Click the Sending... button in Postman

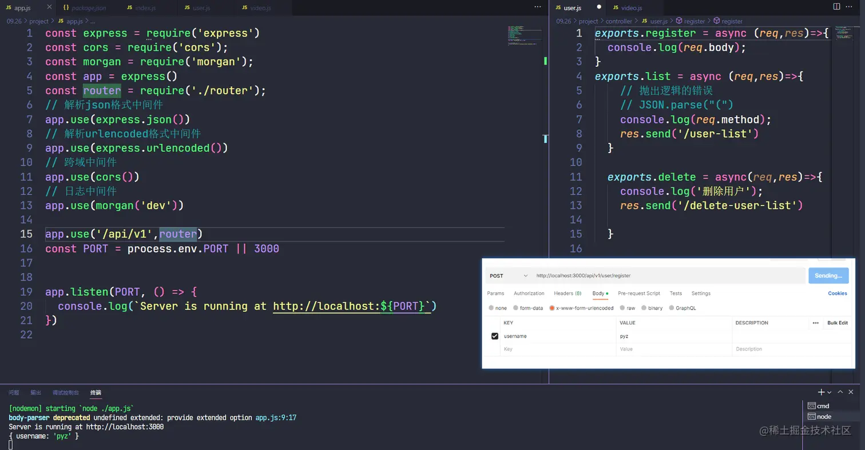[x=828, y=276]
